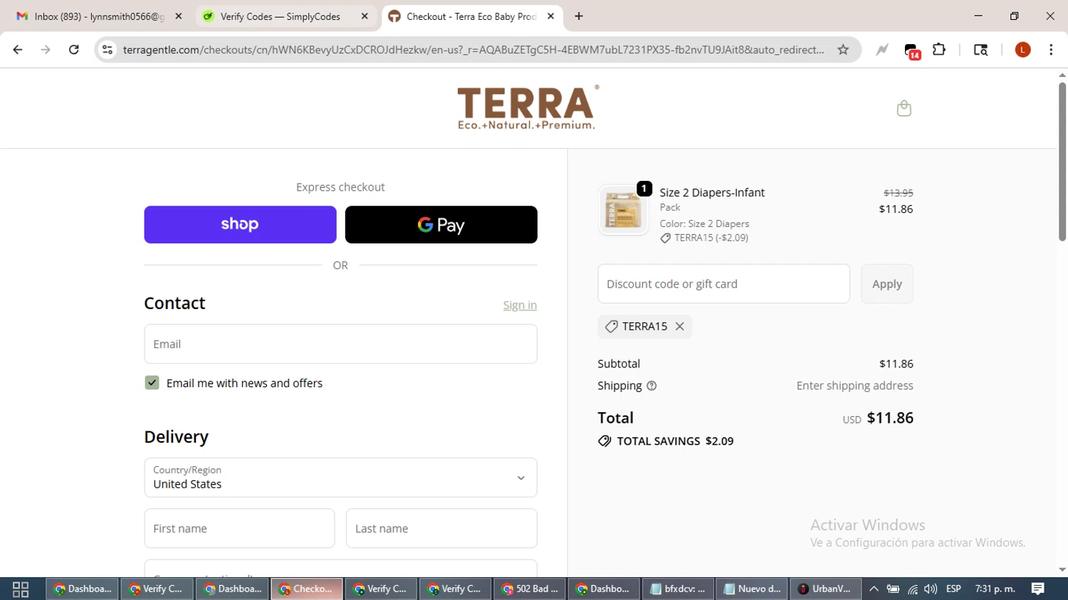
Task: Reload the checkout page
Action: [x=74, y=50]
